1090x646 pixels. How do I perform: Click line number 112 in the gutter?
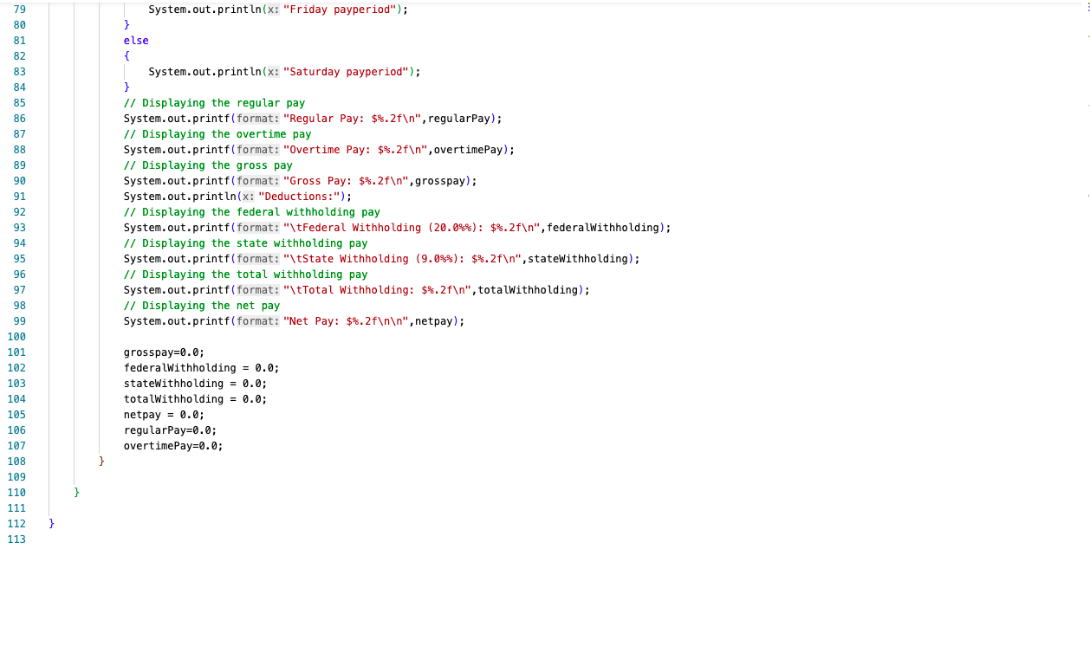coord(16,524)
